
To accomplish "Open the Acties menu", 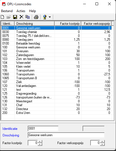I will coord(21,11).
